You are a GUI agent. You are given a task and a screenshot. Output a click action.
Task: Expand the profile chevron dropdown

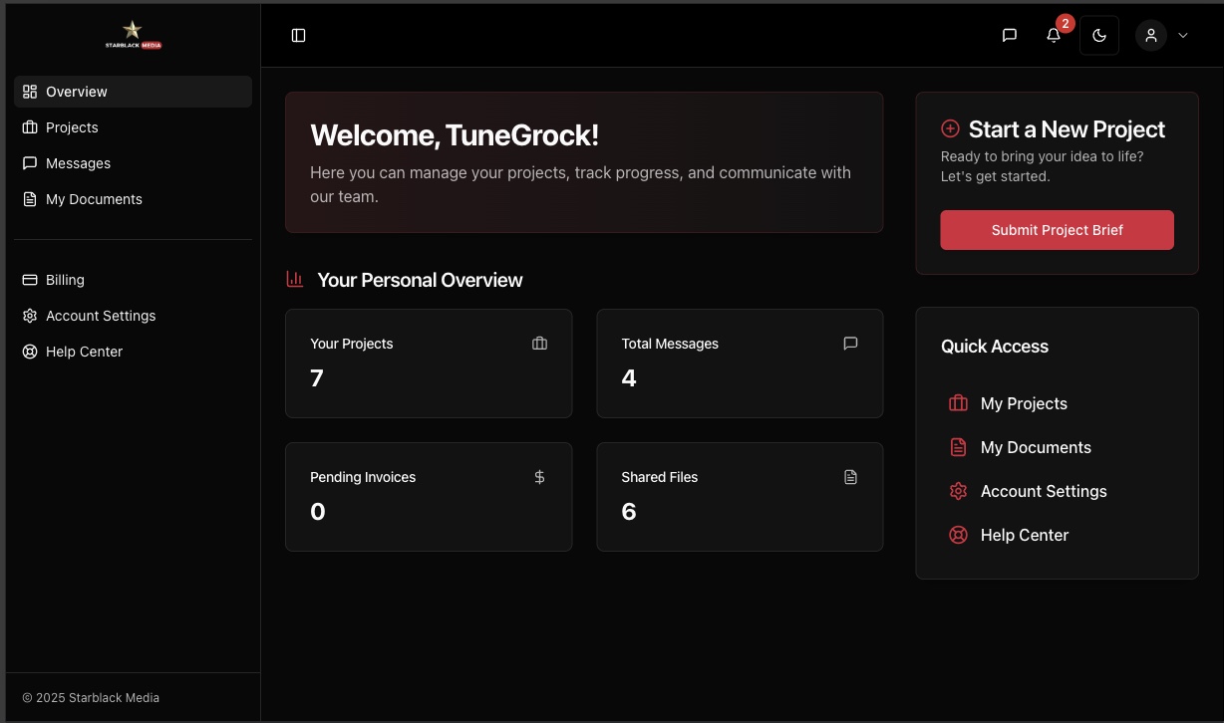pos(1183,35)
